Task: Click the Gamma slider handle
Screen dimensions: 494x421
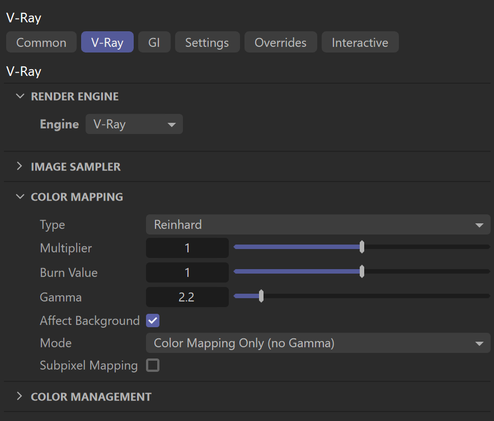Action: point(261,296)
